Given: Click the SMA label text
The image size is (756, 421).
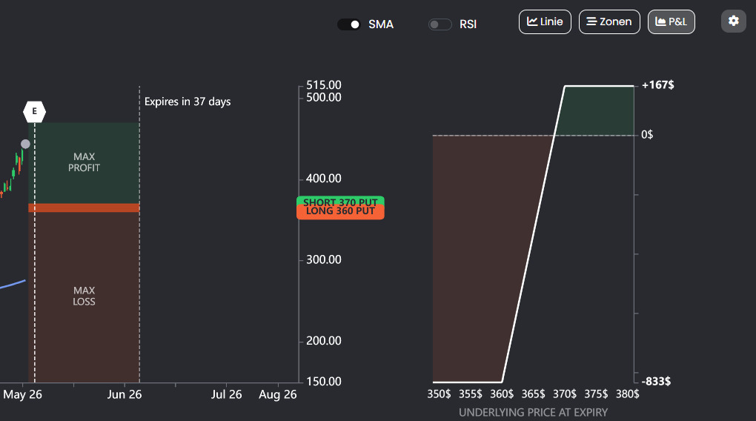Looking at the screenshot, I should (x=381, y=24).
